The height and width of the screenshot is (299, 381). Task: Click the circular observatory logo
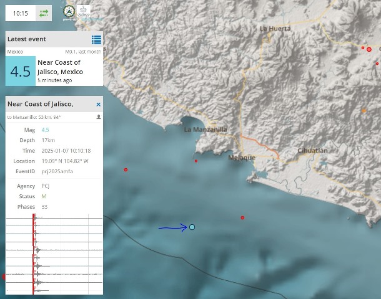(67, 11)
